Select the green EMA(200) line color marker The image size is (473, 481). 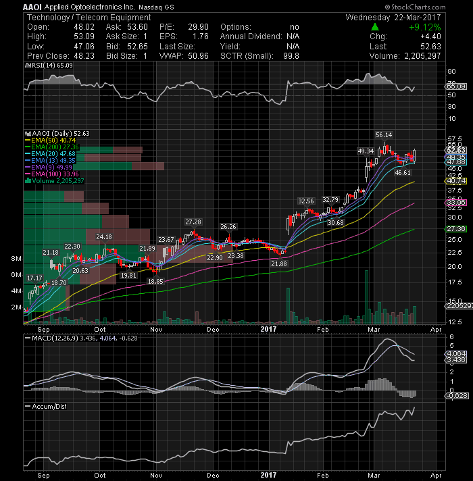(28, 147)
